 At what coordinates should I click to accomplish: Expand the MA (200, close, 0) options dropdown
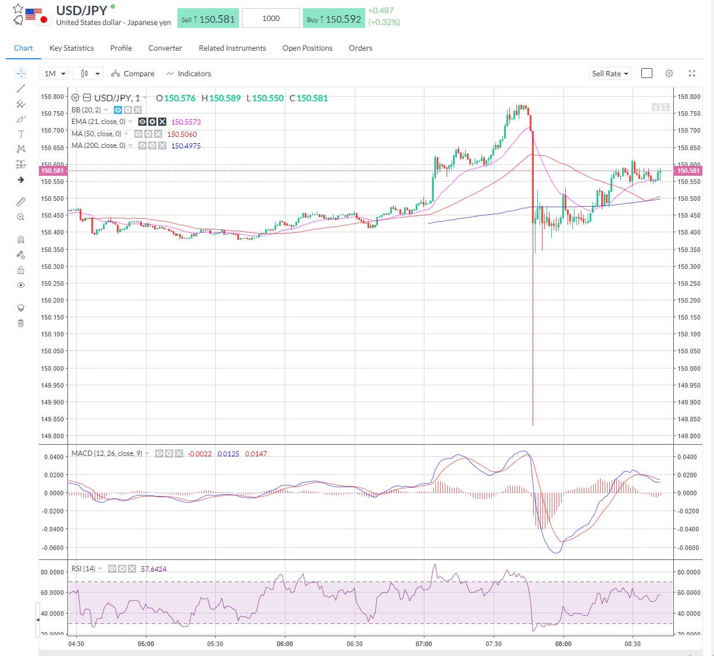click(129, 145)
